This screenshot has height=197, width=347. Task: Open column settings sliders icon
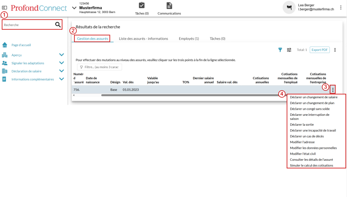(x=289, y=50)
